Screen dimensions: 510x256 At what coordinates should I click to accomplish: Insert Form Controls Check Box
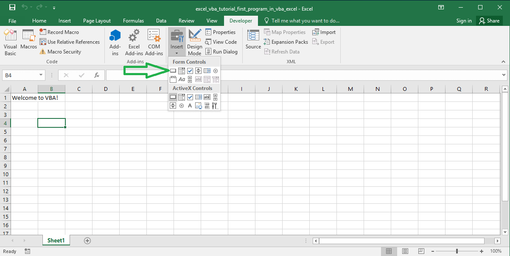pos(190,71)
